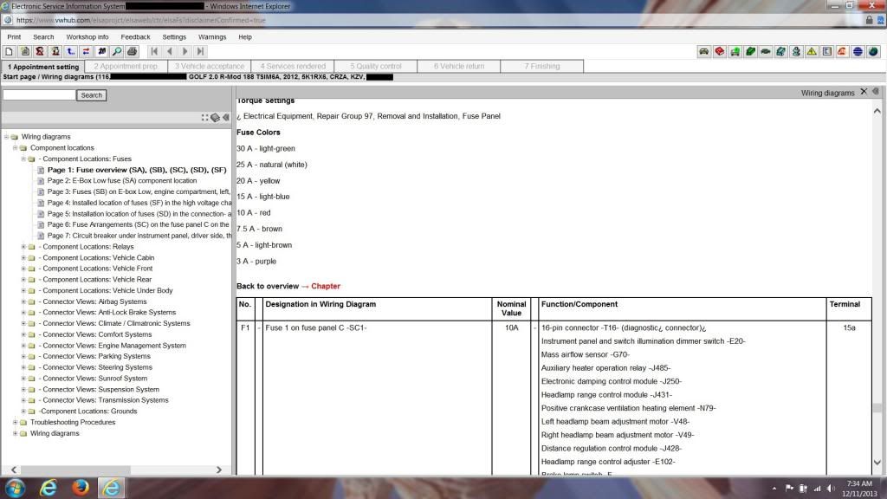This screenshot has height=499, width=887.
Task: Open the Warnings menu
Action: tap(212, 36)
